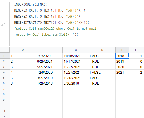Click cell containing 12/8/2020

tap(49, 72)
